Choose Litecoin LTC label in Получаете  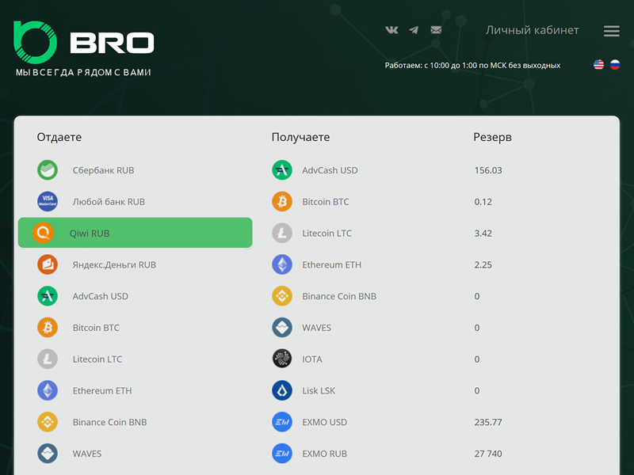click(327, 234)
